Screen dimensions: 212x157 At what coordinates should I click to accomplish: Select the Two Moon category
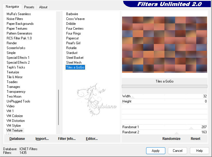coord(14,96)
